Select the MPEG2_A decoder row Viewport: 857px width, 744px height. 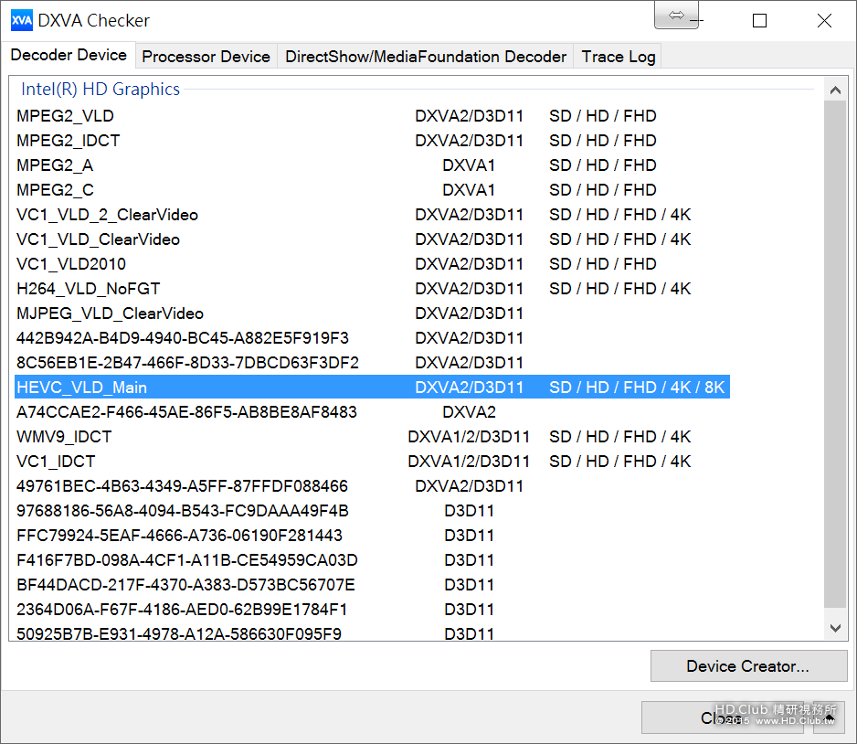[372, 165]
